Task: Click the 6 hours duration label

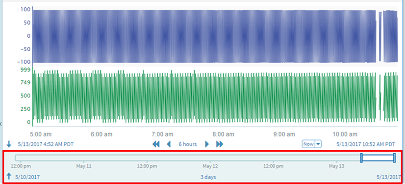Action: click(187, 144)
